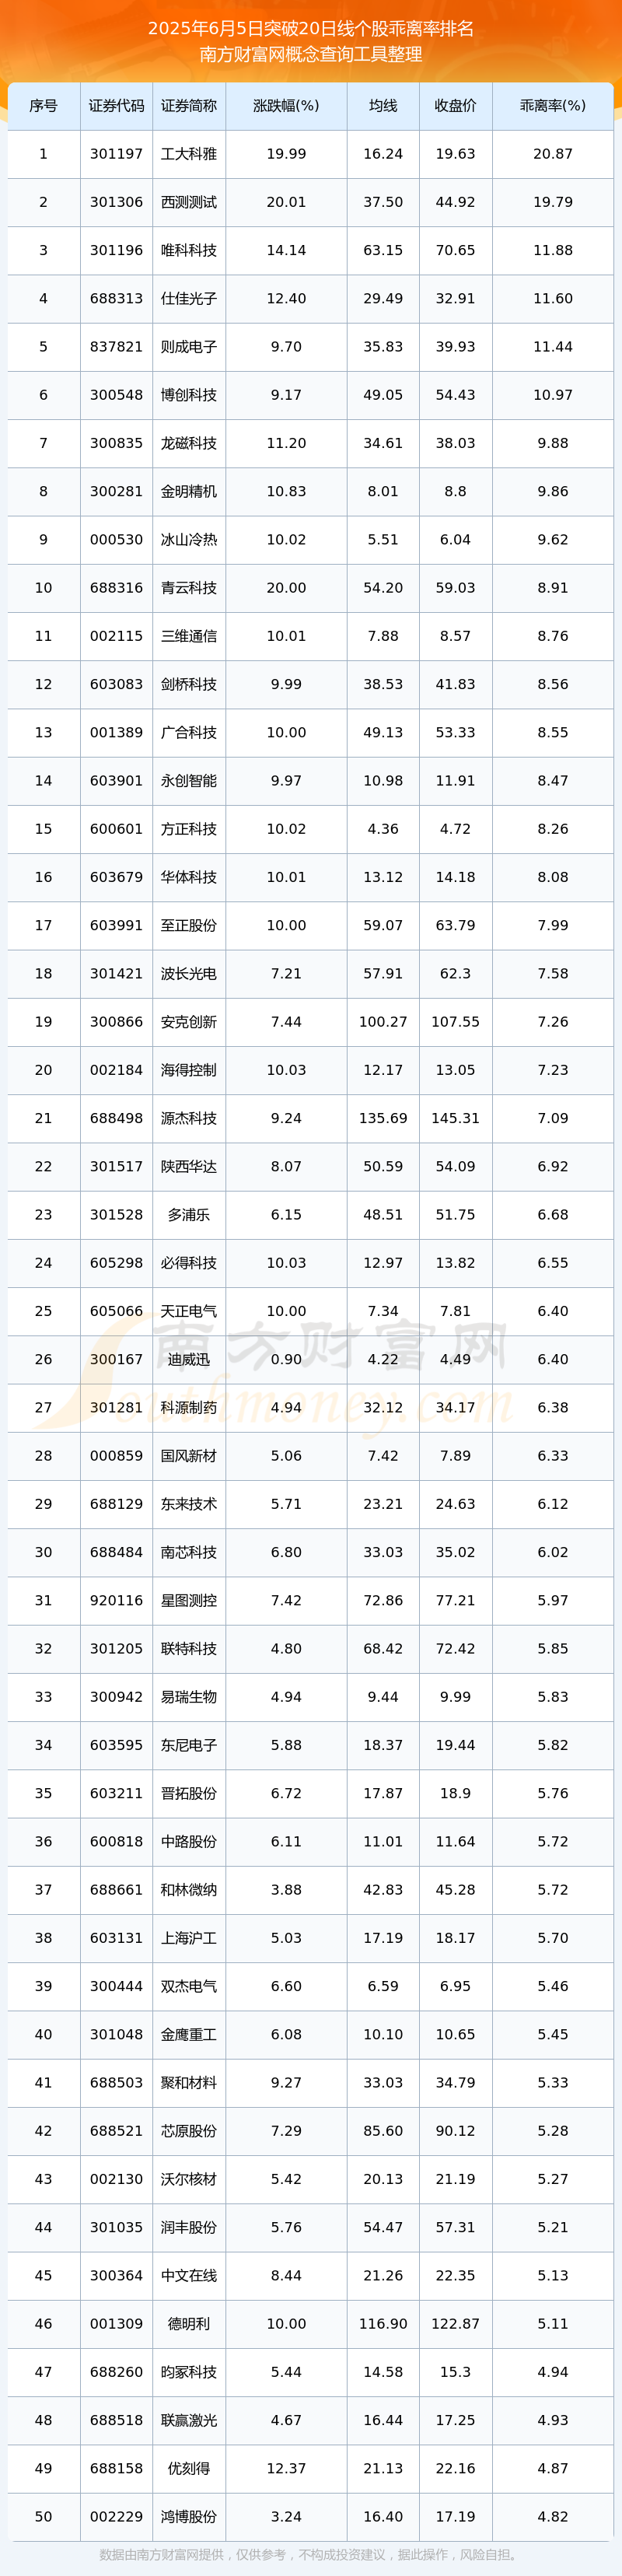Click stock name 天正电气
The height and width of the screenshot is (2576, 622).
point(189,1311)
